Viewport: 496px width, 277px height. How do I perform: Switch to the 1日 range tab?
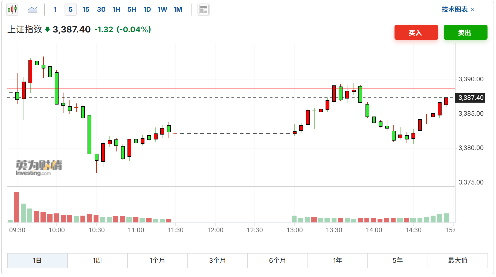click(x=37, y=261)
